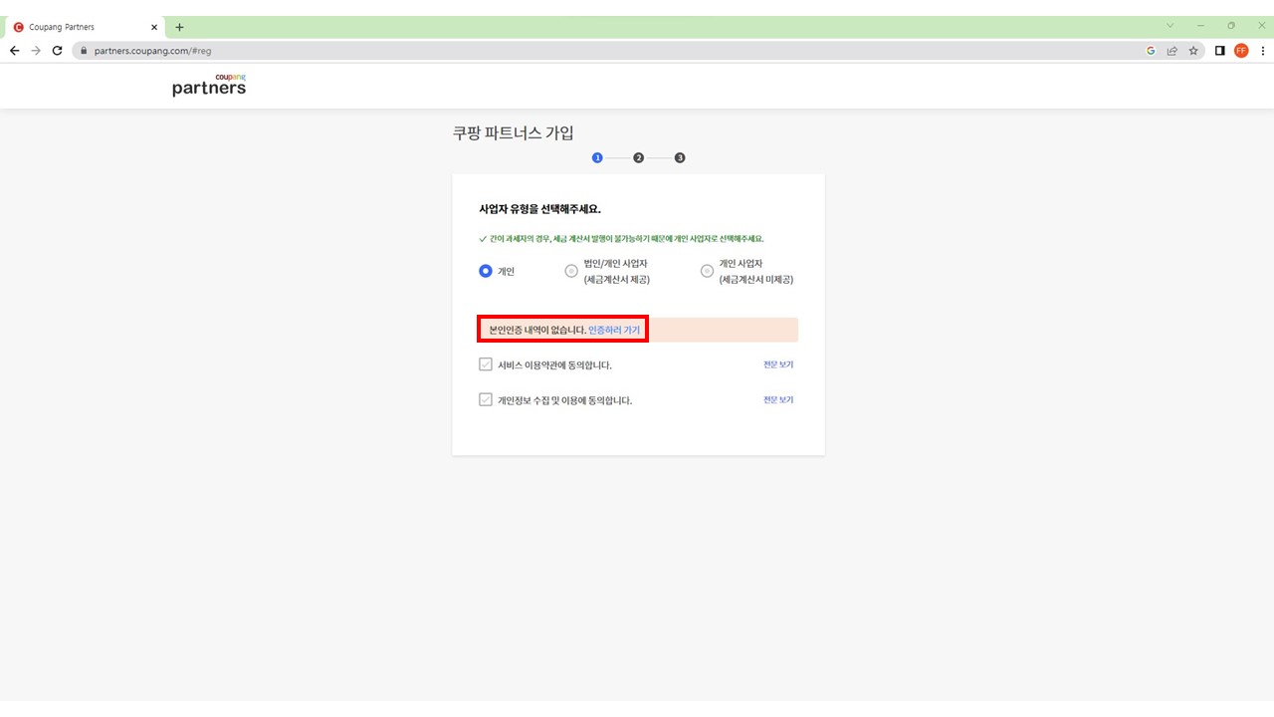Open the Google icon in address bar

1151,51
